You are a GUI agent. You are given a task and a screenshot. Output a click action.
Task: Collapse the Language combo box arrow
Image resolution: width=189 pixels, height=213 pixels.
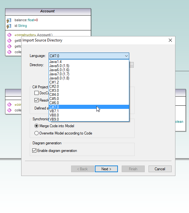[x=126, y=56]
